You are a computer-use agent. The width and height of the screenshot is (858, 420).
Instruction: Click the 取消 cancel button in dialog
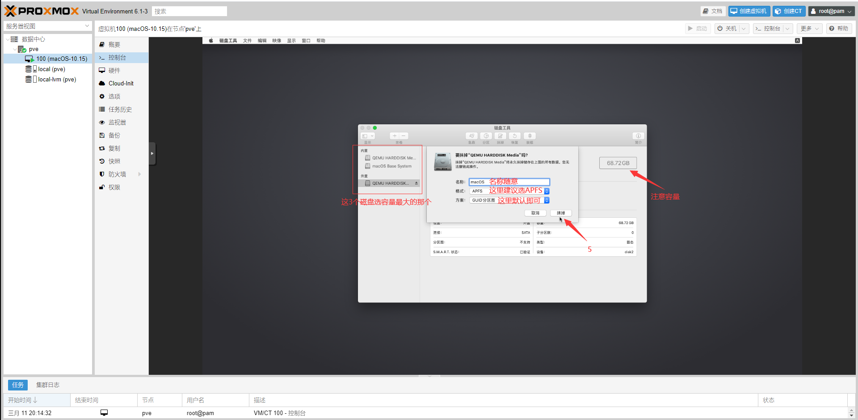[x=535, y=213]
